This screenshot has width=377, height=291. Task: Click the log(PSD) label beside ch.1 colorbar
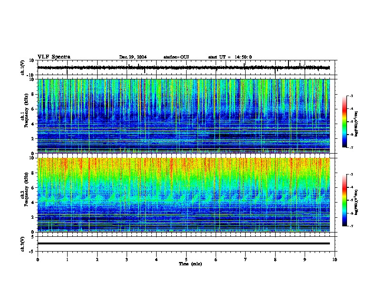pos(356,124)
